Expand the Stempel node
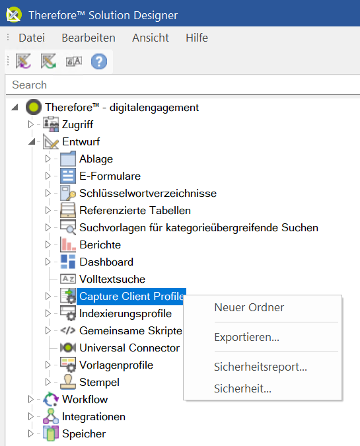 click(48, 382)
